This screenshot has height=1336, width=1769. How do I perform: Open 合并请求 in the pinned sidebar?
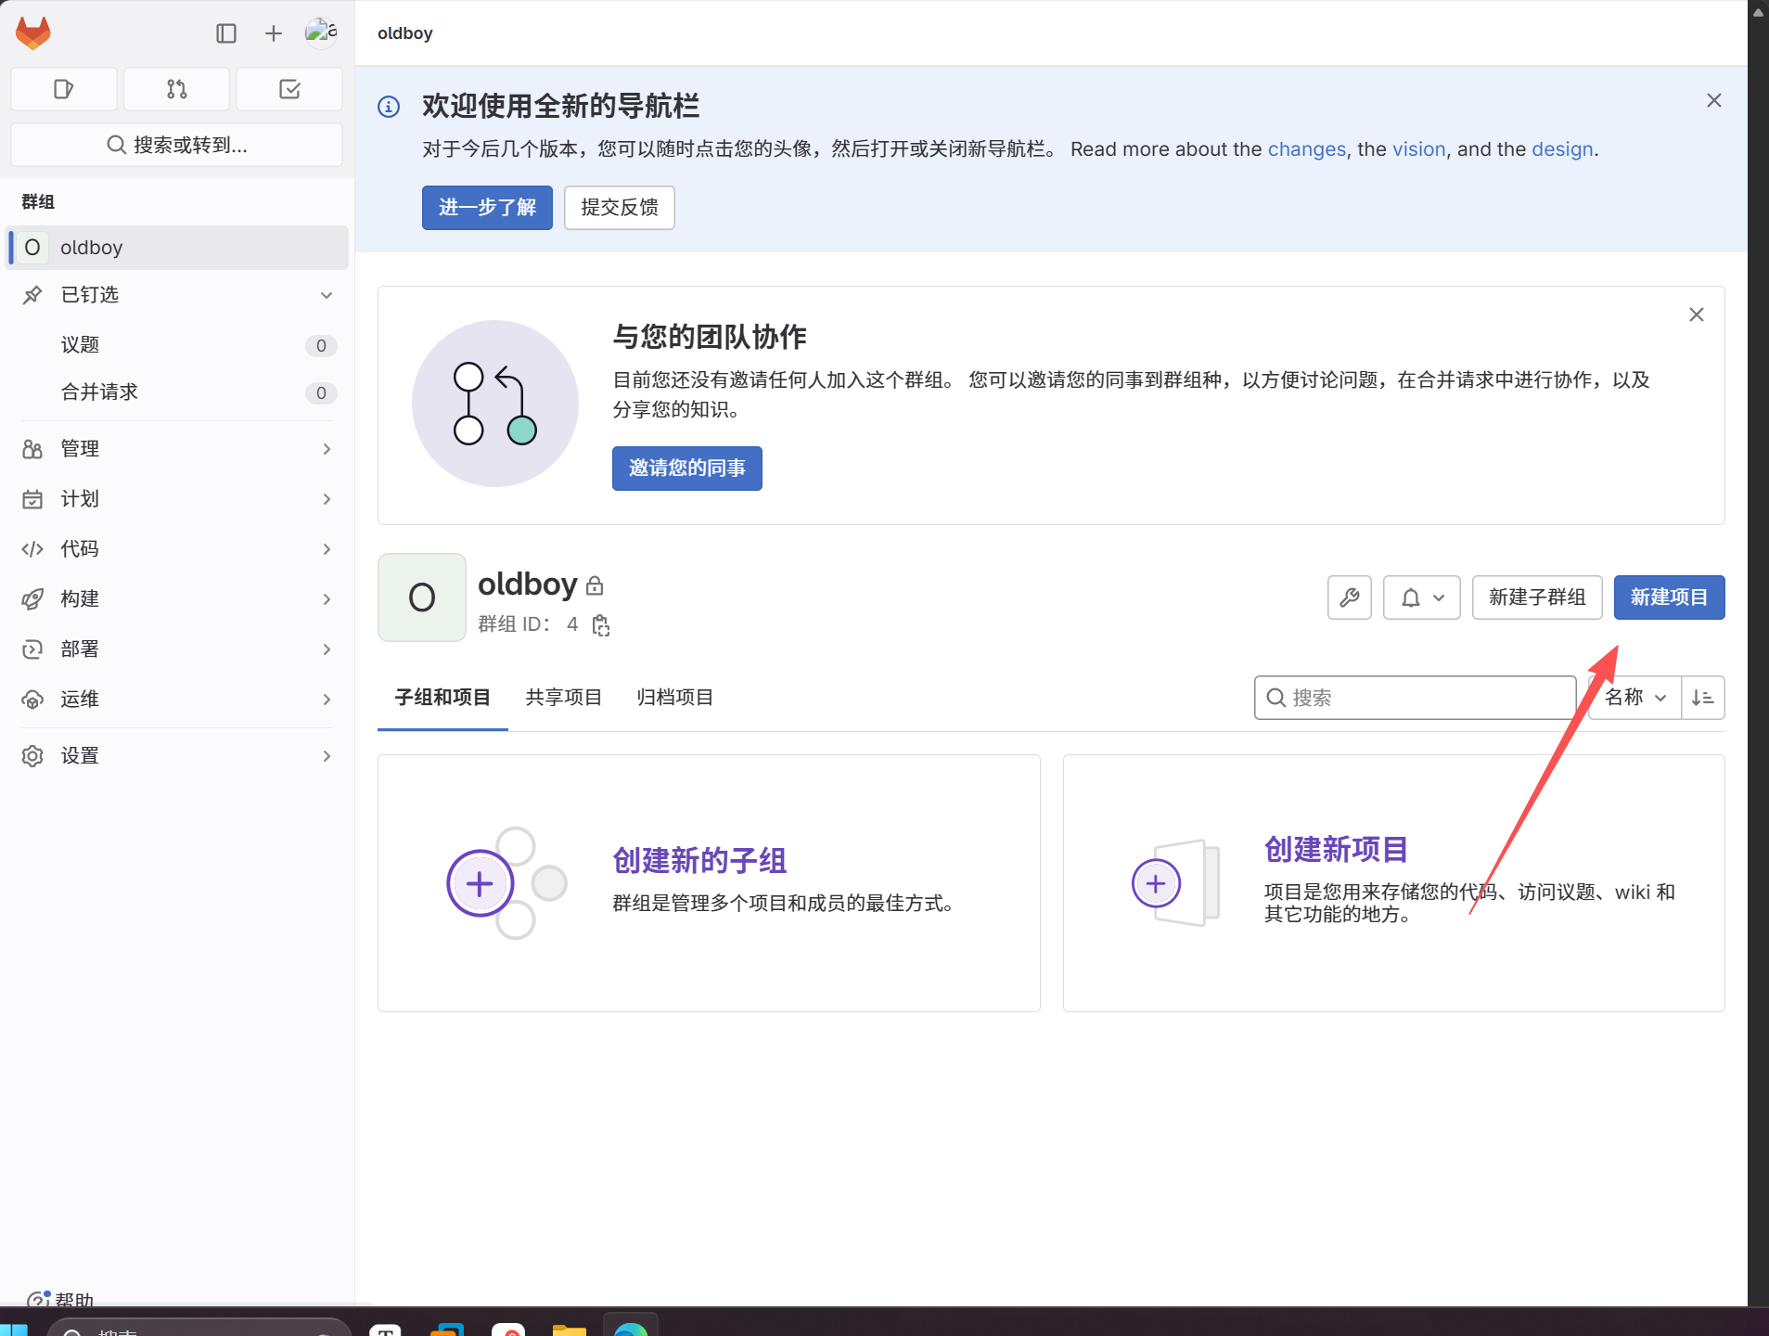tap(176, 392)
